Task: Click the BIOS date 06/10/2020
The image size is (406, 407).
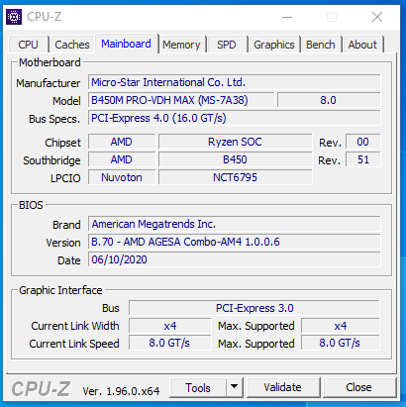Action: pyautogui.click(x=235, y=259)
